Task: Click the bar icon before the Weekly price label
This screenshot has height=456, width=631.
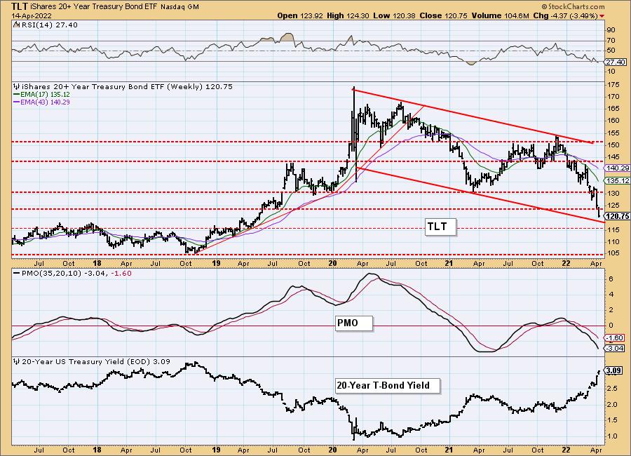Action: [x=16, y=86]
